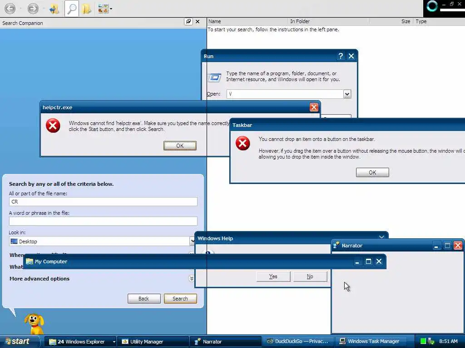Click the Back button in Search Companion
The image size is (465, 348).
point(144,299)
